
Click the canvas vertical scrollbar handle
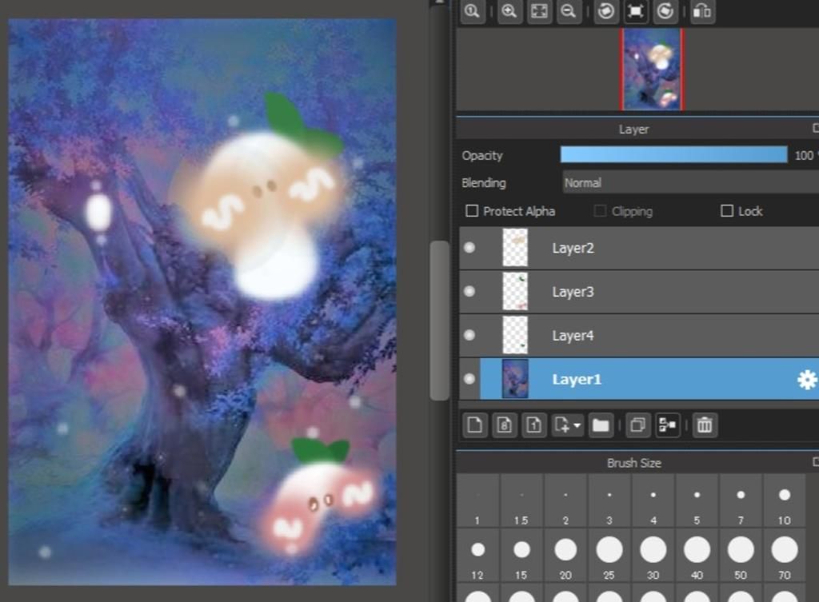tap(440, 321)
